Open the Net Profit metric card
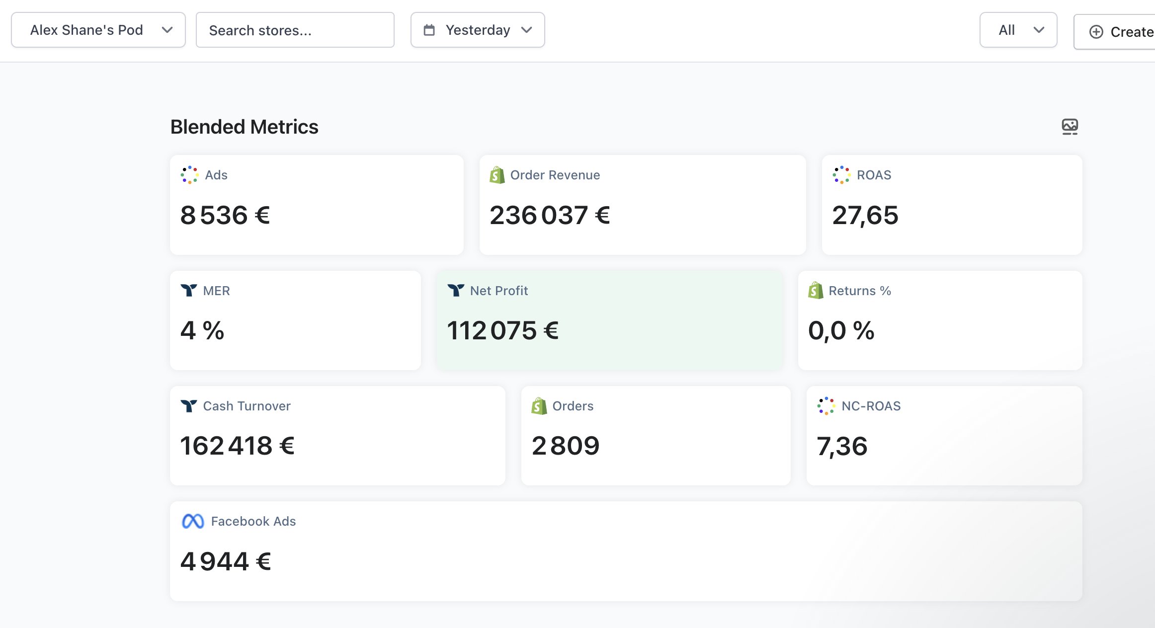The width and height of the screenshot is (1155, 628). [609, 320]
